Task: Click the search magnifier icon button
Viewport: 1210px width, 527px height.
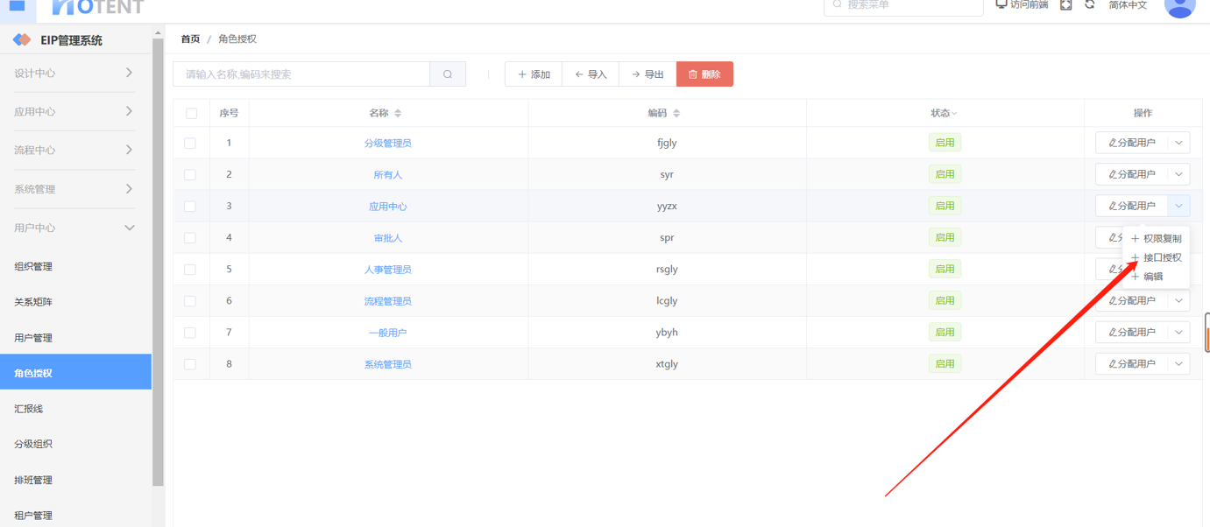Action: (448, 74)
